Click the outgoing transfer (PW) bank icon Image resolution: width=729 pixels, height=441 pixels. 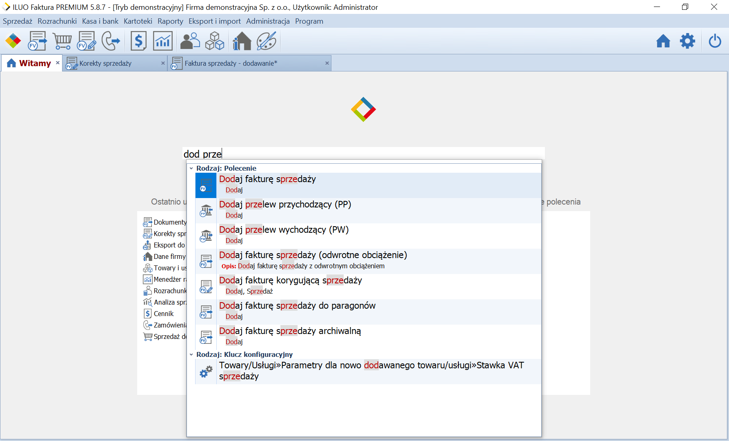pyautogui.click(x=206, y=236)
